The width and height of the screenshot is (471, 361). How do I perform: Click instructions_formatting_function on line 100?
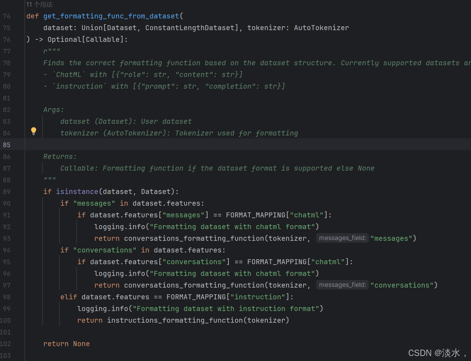(175, 320)
